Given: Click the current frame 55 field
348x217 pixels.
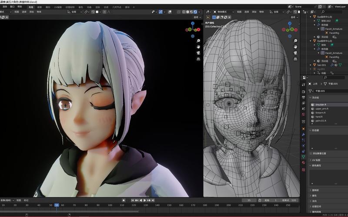Looking at the screenshot, I should coord(249,200).
